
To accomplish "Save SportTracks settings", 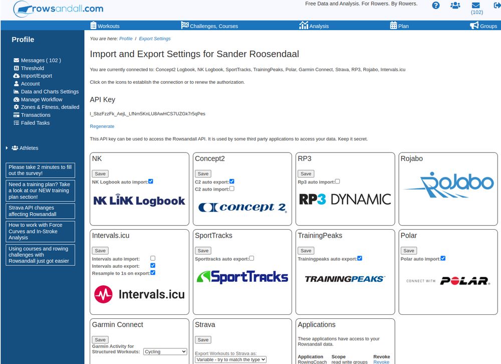I will (203, 251).
